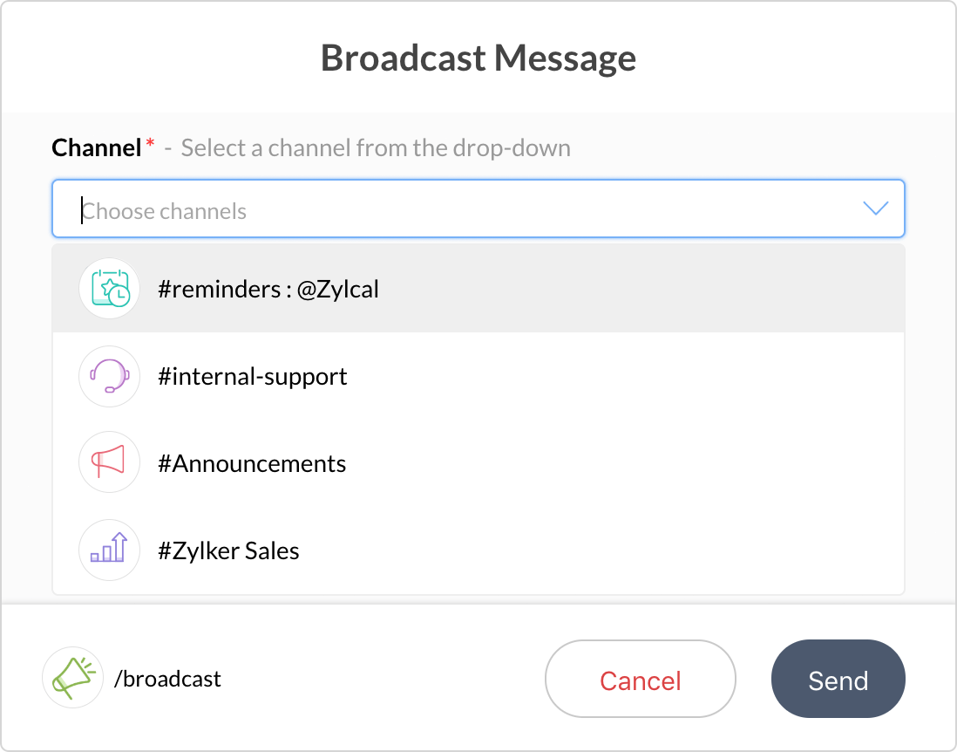
Task: Choose #internal-support from the channel list
Action: [x=253, y=377]
